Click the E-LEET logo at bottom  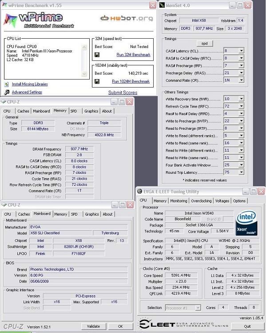(183, 324)
